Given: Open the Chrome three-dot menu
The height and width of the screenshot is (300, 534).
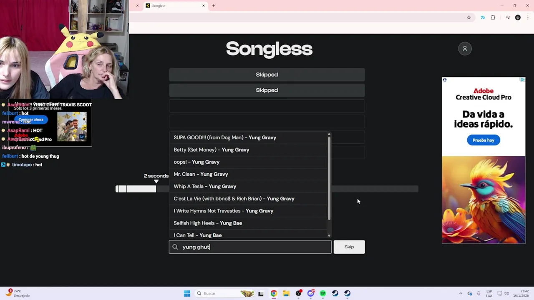Looking at the screenshot, I should pos(527,17).
